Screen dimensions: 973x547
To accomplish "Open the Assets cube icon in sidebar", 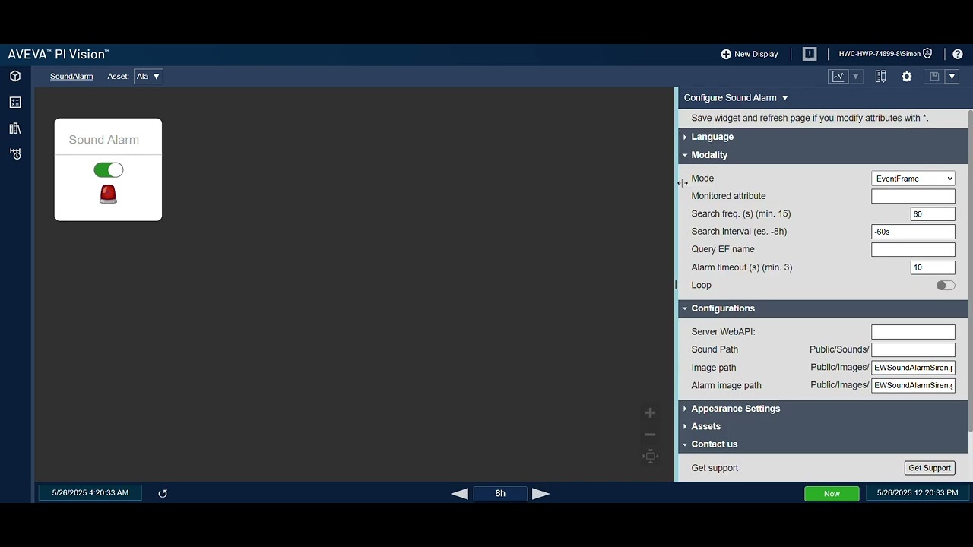I will [15, 76].
